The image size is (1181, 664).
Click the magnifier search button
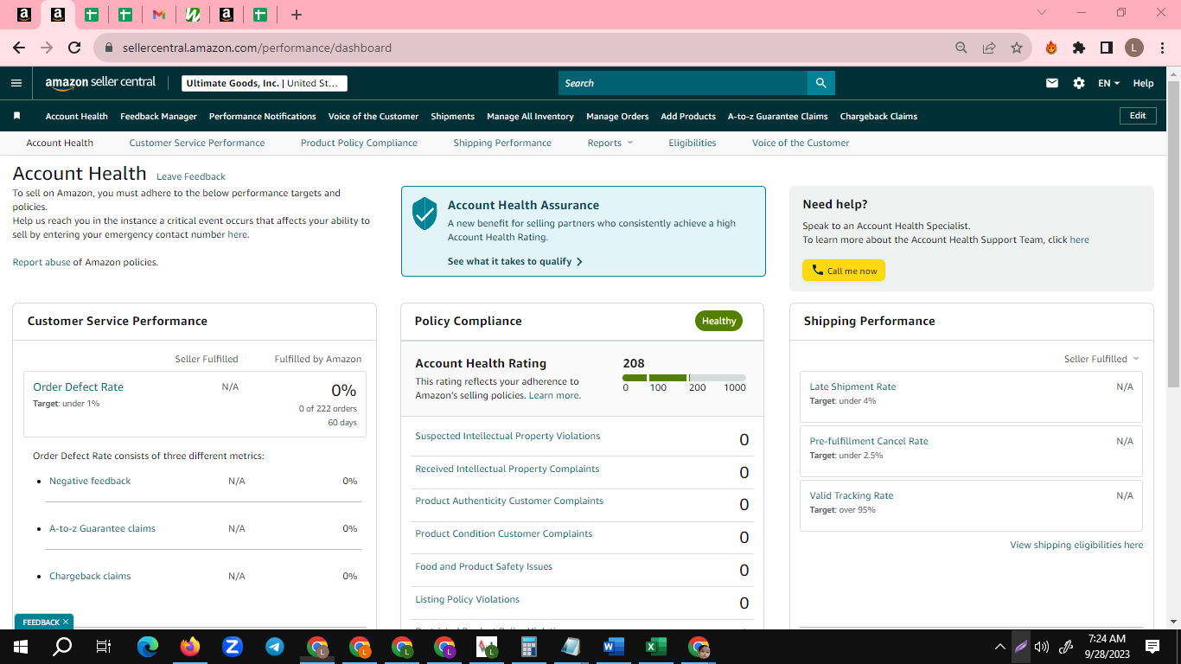(x=820, y=83)
